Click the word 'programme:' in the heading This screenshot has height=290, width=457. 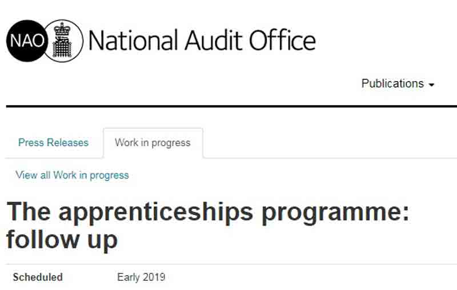[x=335, y=214]
